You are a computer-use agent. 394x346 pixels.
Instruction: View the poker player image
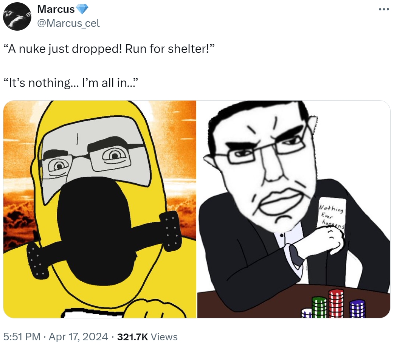[x=294, y=209]
